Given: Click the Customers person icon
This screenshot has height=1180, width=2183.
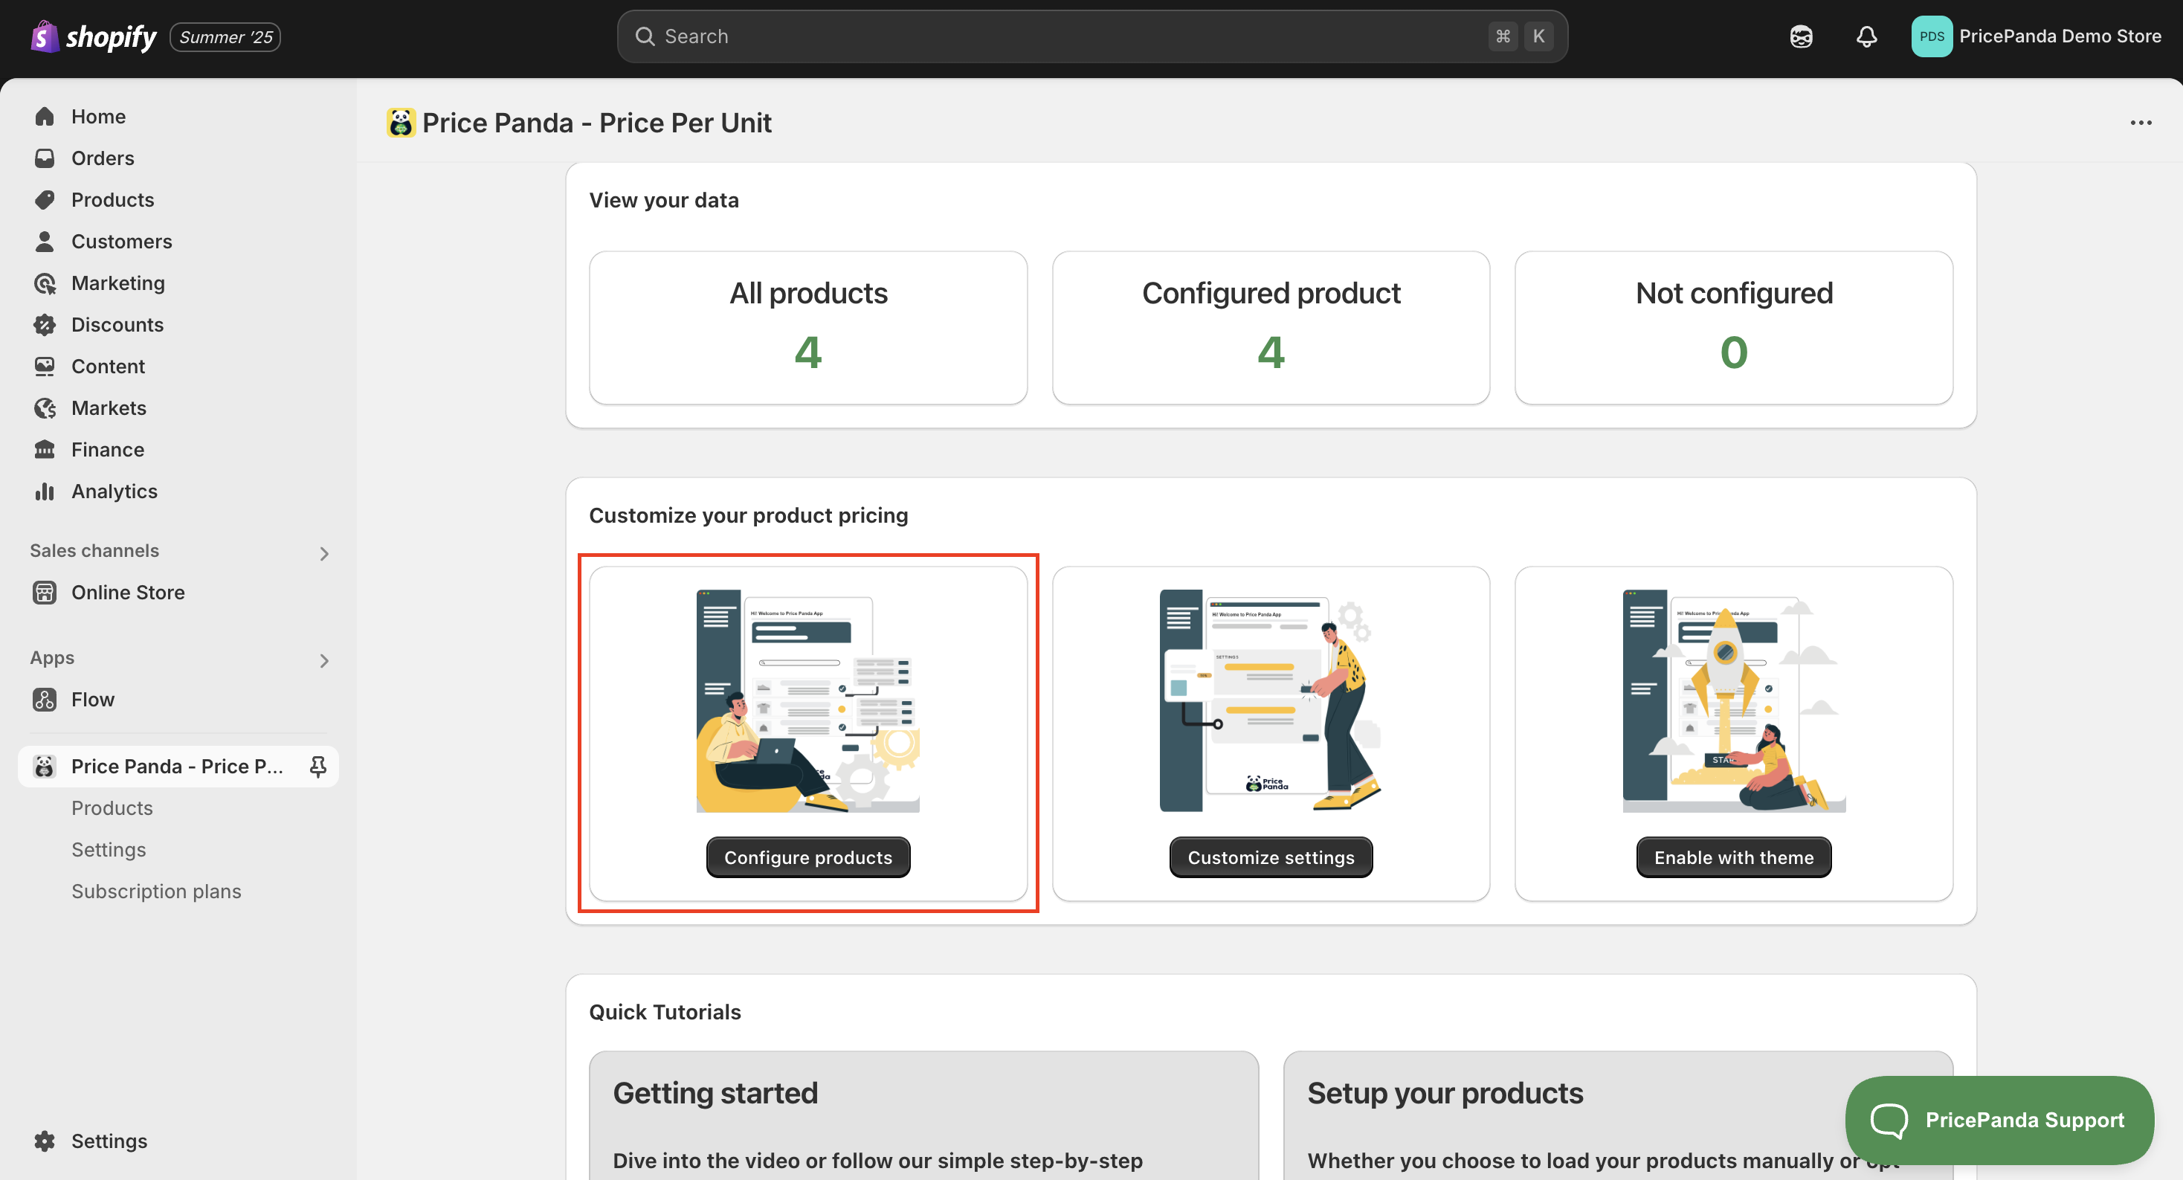Looking at the screenshot, I should tap(45, 242).
